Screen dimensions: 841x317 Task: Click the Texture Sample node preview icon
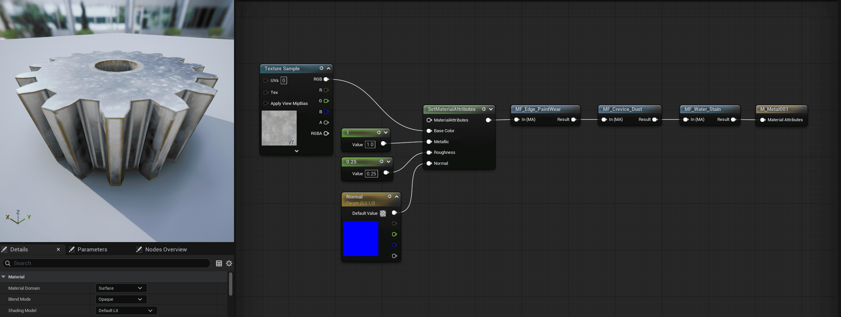click(x=321, y=68)
